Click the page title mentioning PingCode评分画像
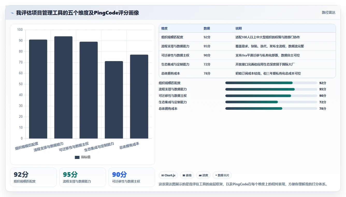The height and width of the screenshot is (197, 346). pyautogui.click(x=77, y=13)
